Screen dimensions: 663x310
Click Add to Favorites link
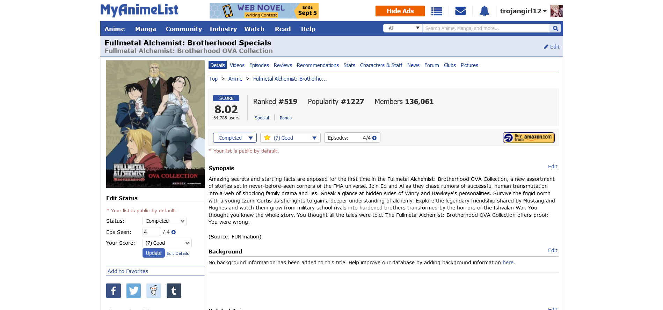(x=128, y=271)
